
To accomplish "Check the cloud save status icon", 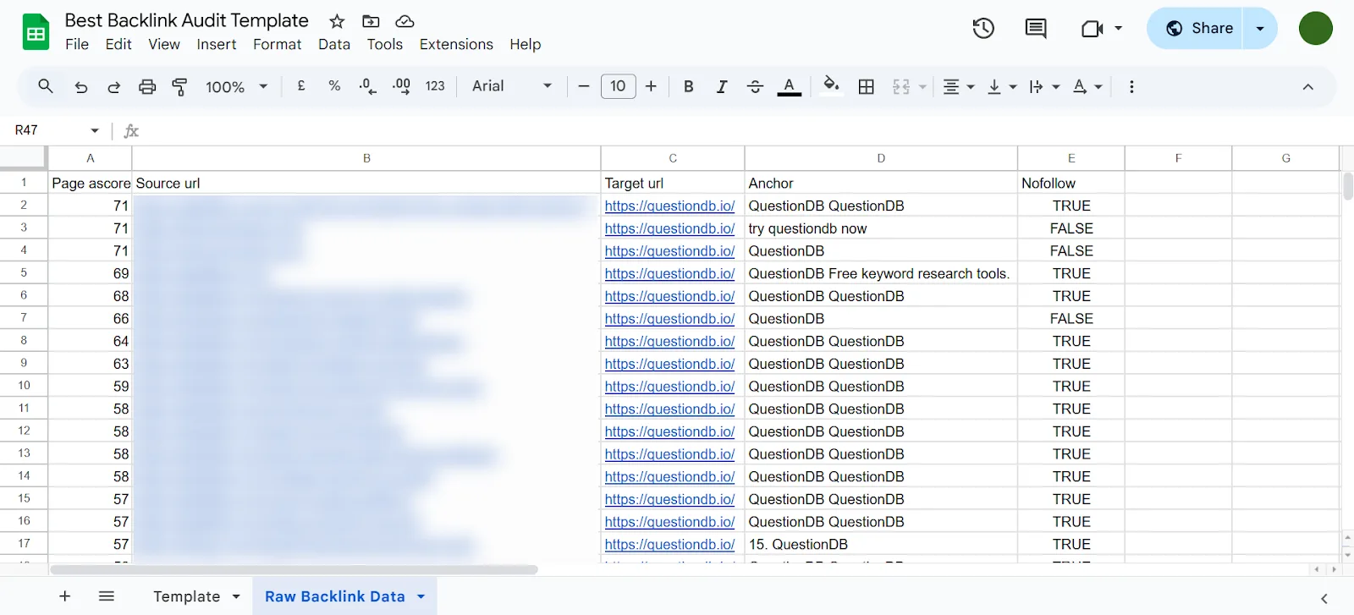I will coord(405,21).
